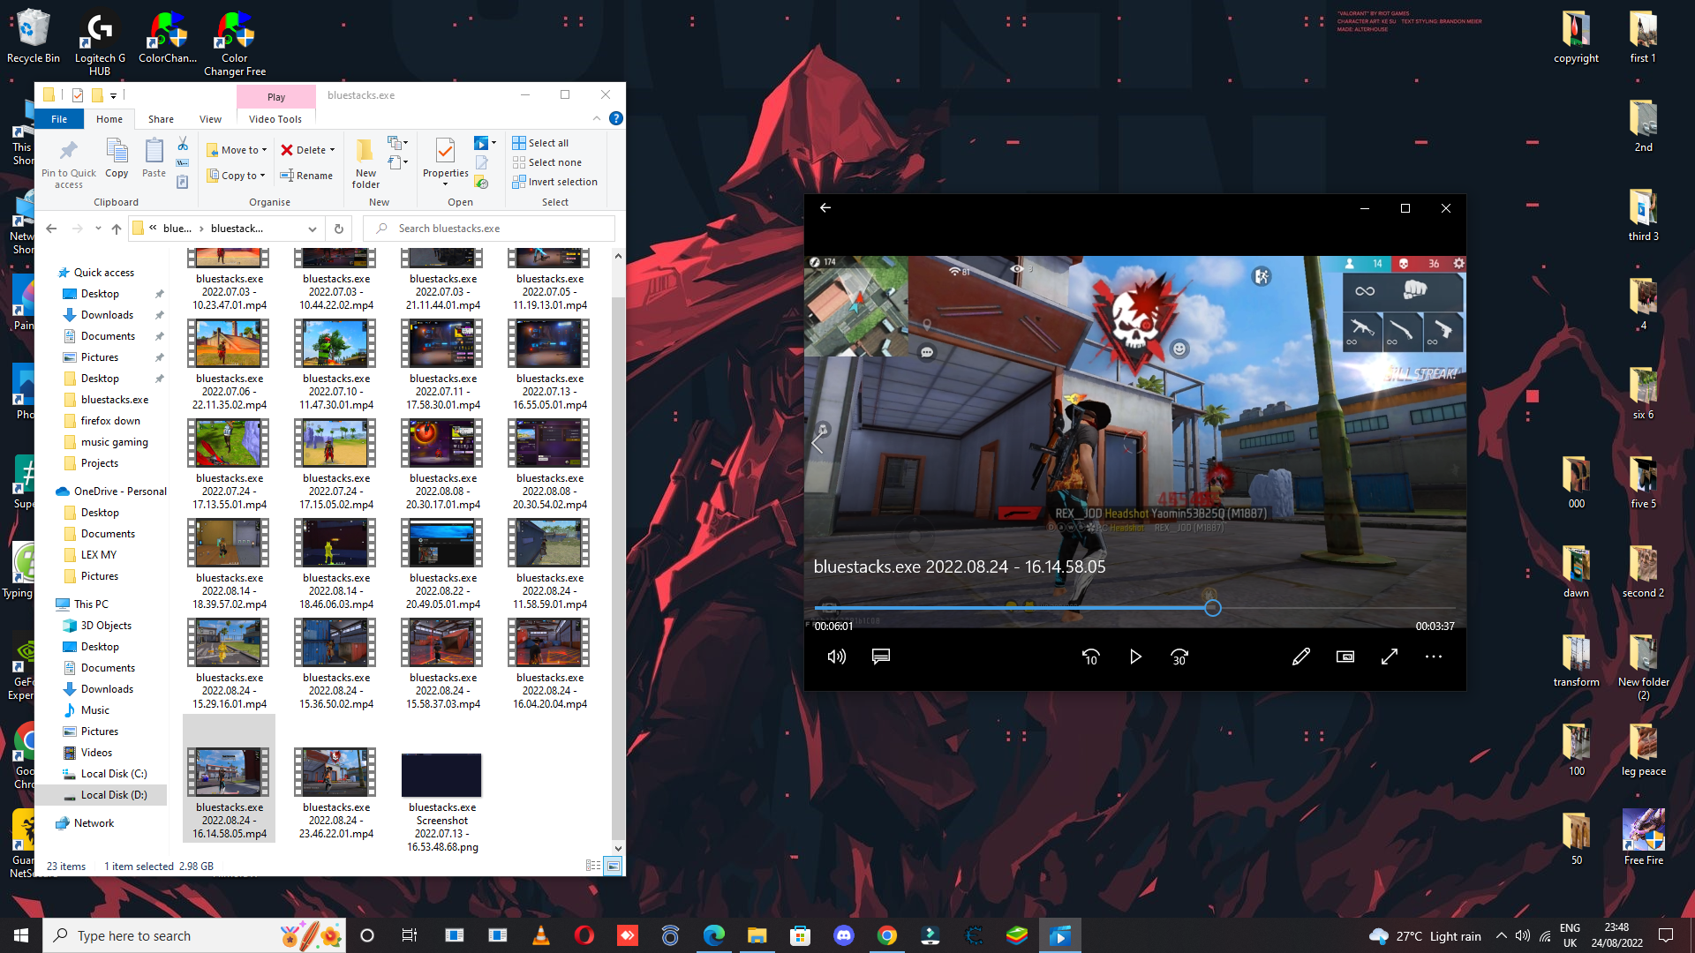Switch to the View ribbon tab

click(210, 119)
